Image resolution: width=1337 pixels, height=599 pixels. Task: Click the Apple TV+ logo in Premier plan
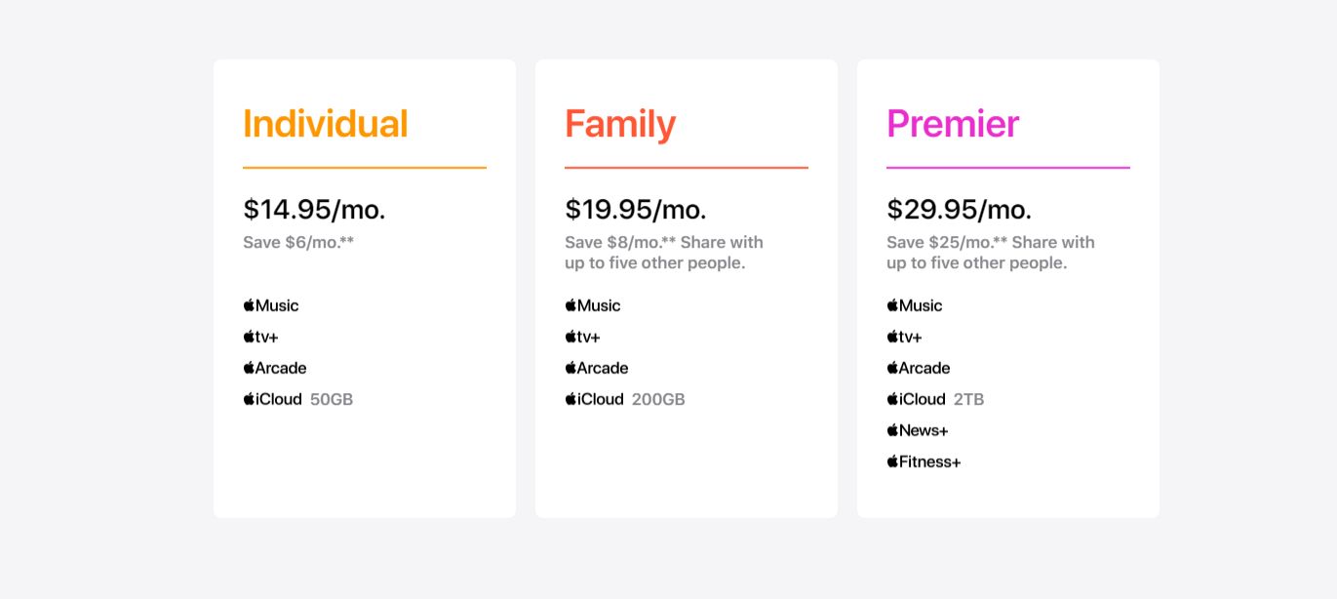[905, 337]
